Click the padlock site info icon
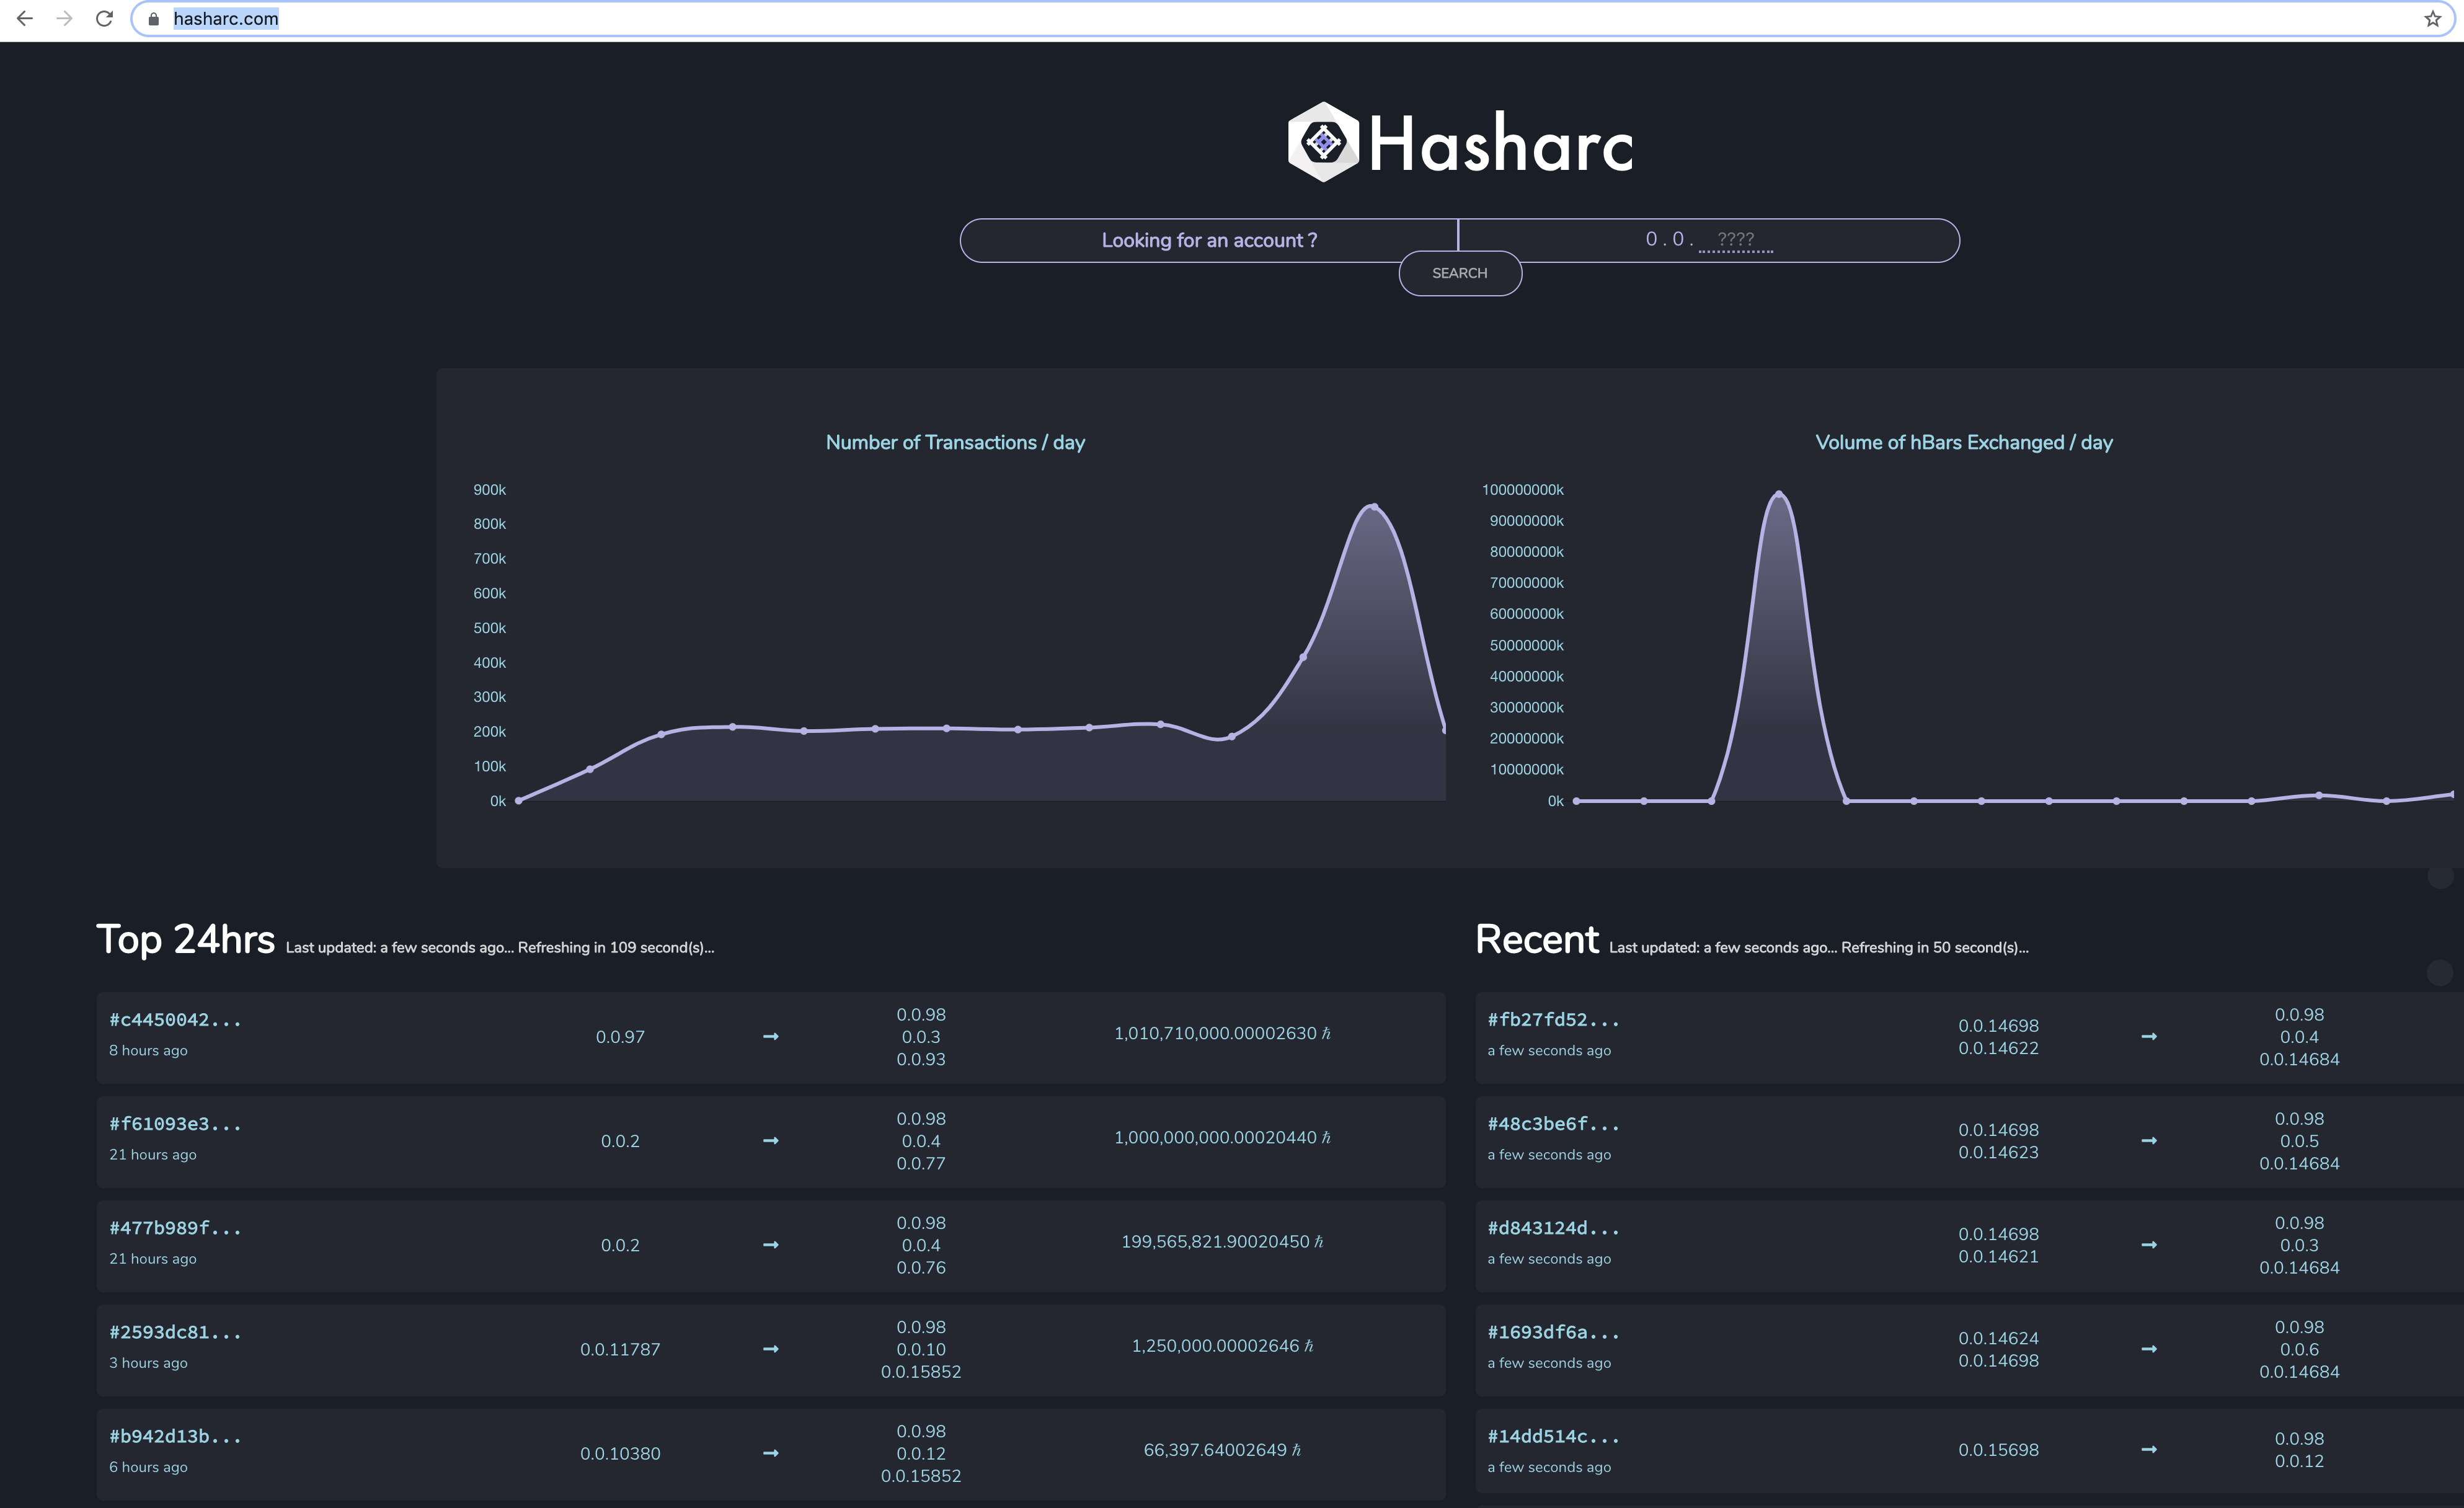The height and width of the screenshot is (1508, 2464). [x=153, y=19]
